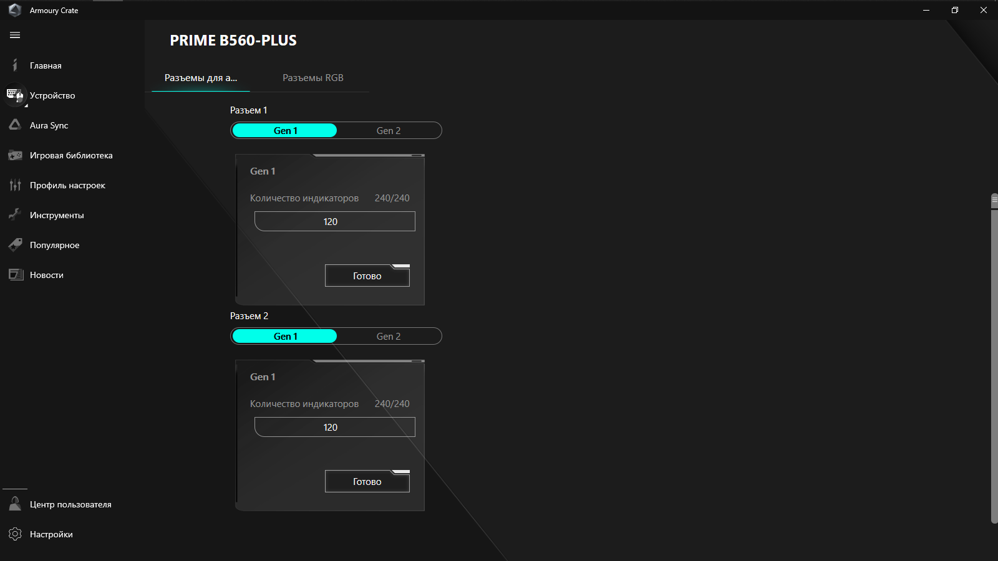Click the Armoury Crate logo icon
Screen dimensions: 998x561
[x=15, y=10]
